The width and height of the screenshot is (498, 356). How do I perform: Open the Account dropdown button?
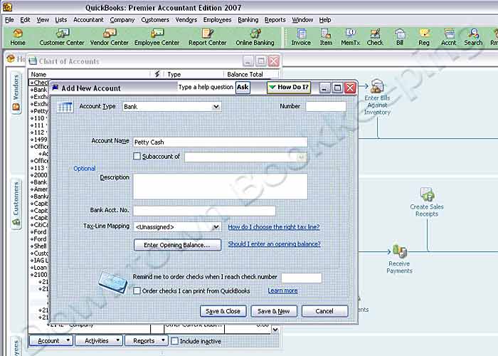pyautogui.click(x=51, y=341)
